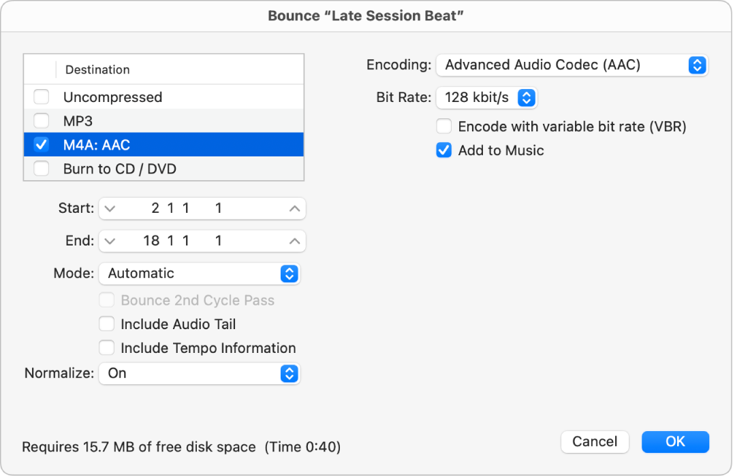Cancel the bounce dialog
The image size is (733, 476).
tap(594, 441)
